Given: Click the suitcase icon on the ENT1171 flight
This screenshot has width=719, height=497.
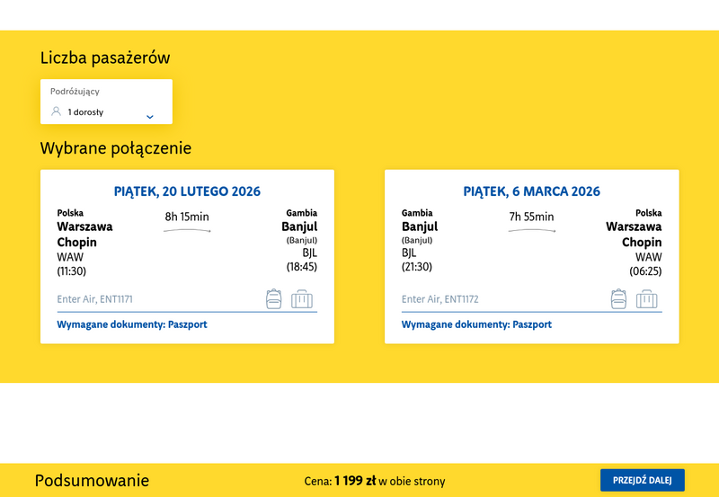Looking at the screenshot, I should pos(302,298).
